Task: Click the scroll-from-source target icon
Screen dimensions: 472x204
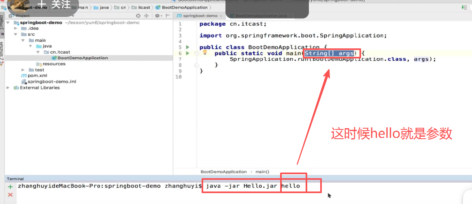Action: (138, 16)
